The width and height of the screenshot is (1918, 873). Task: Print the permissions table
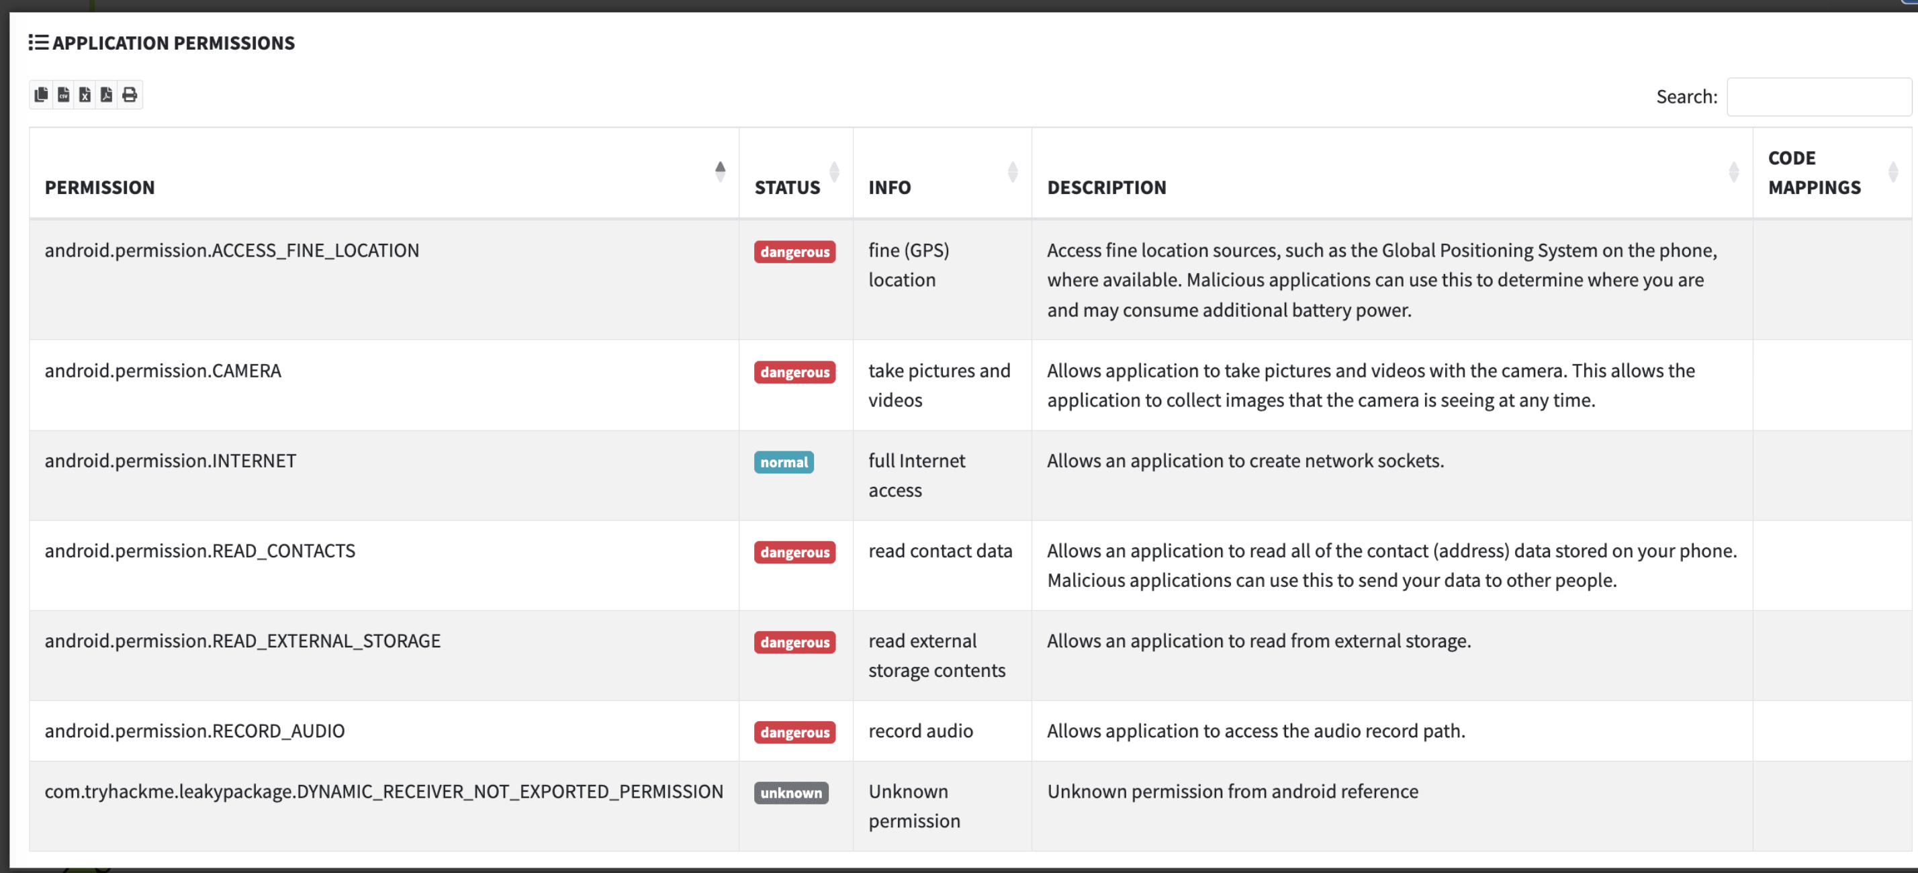click(130, 95)
